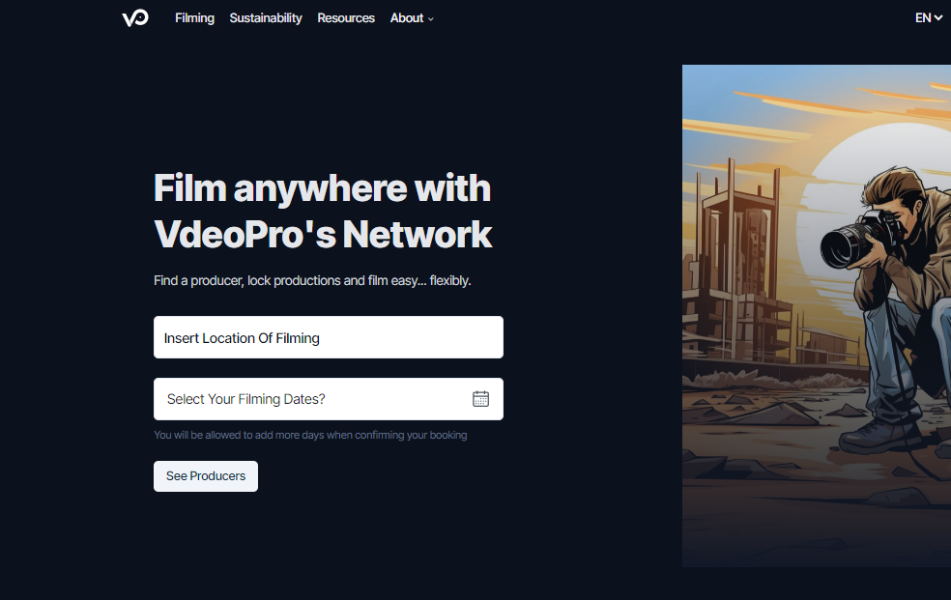Open the Select Your Filming Dates picker

coord(329,399)
